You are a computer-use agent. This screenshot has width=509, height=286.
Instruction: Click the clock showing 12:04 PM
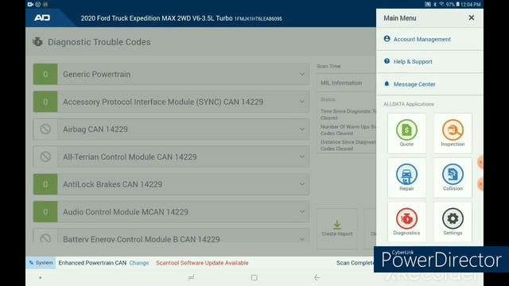(471, 5)
